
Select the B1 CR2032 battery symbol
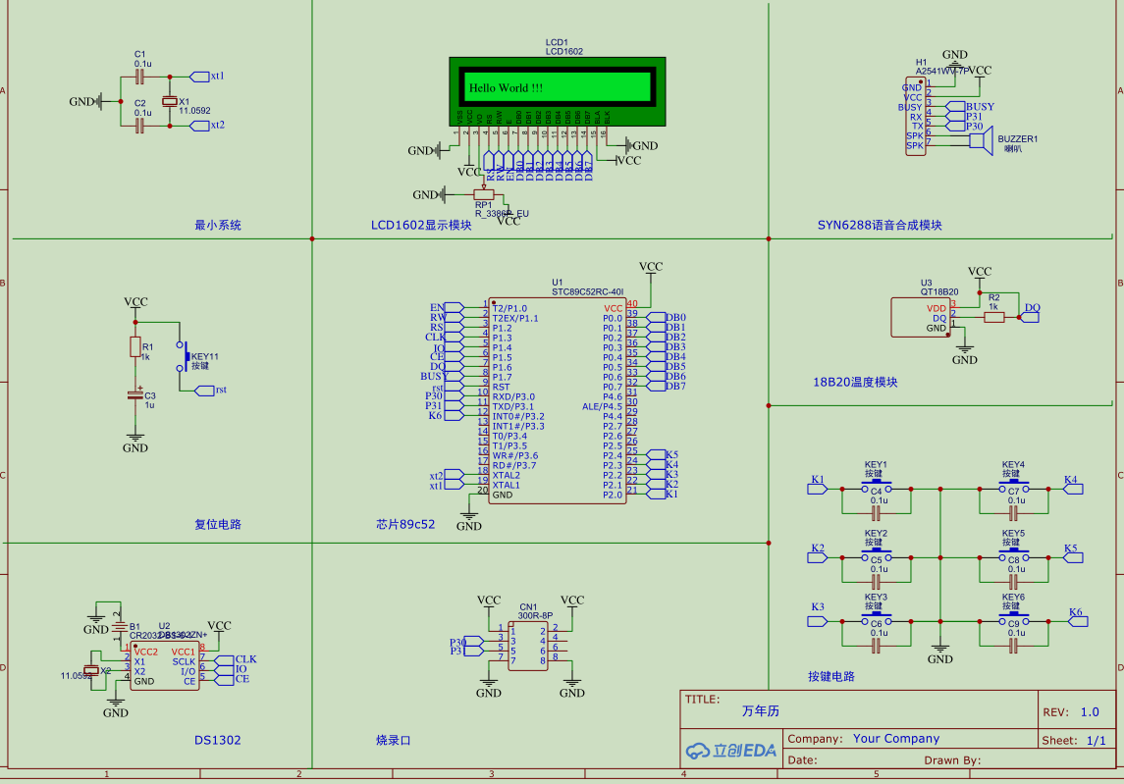pos(119,626)
